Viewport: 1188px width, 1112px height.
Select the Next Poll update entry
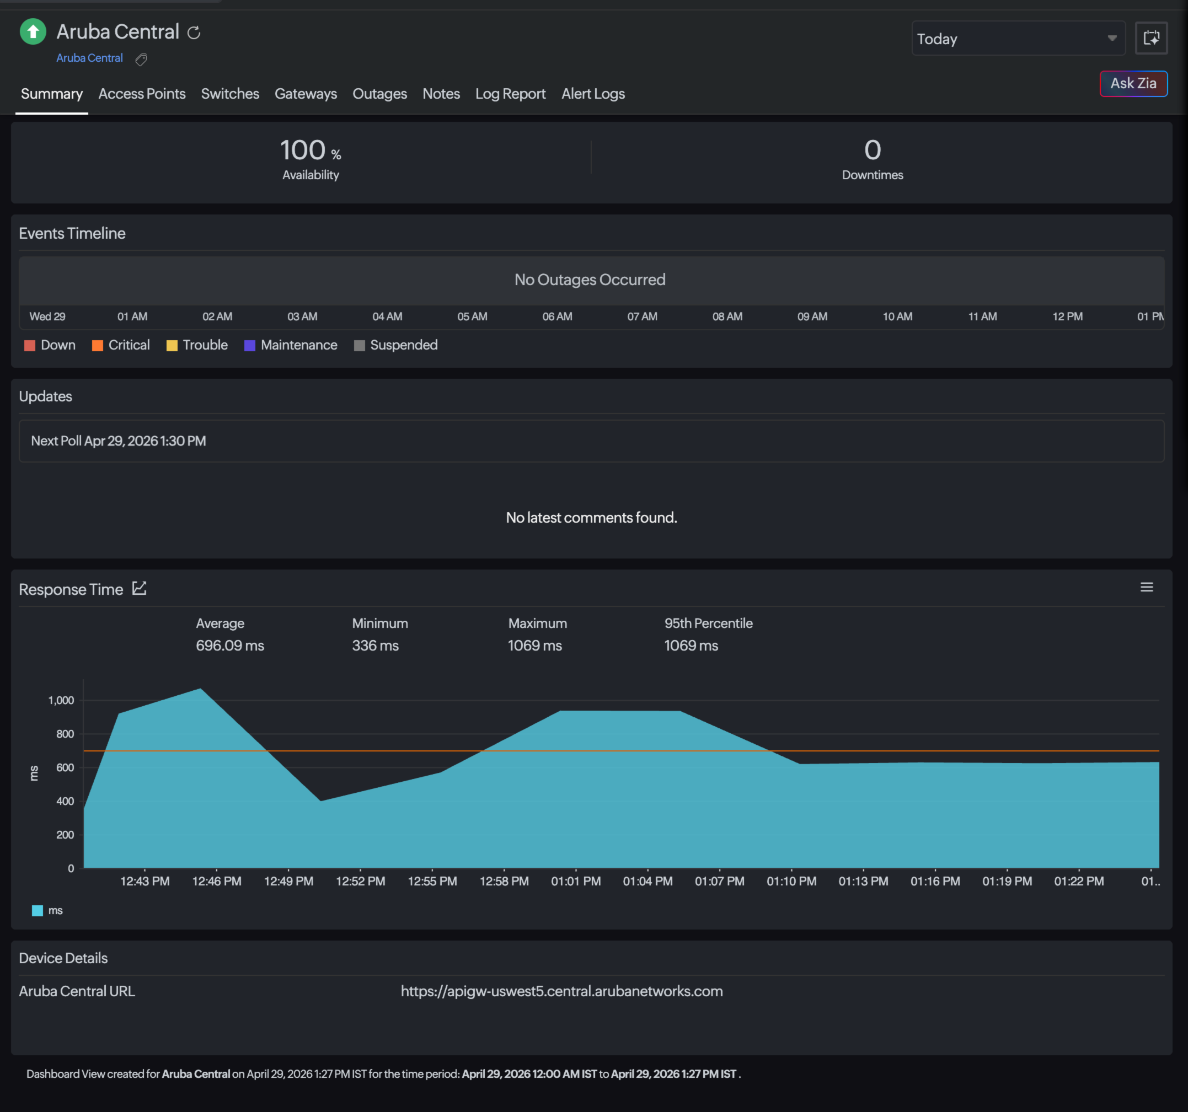(117, 440)
